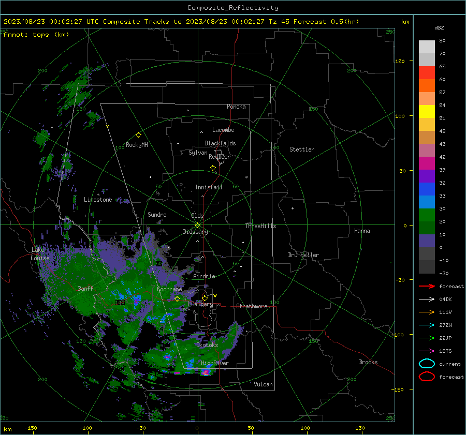Click the -150 tick on bottom km axis
This screenshot has width=466, height=435.
click(31, 428)
